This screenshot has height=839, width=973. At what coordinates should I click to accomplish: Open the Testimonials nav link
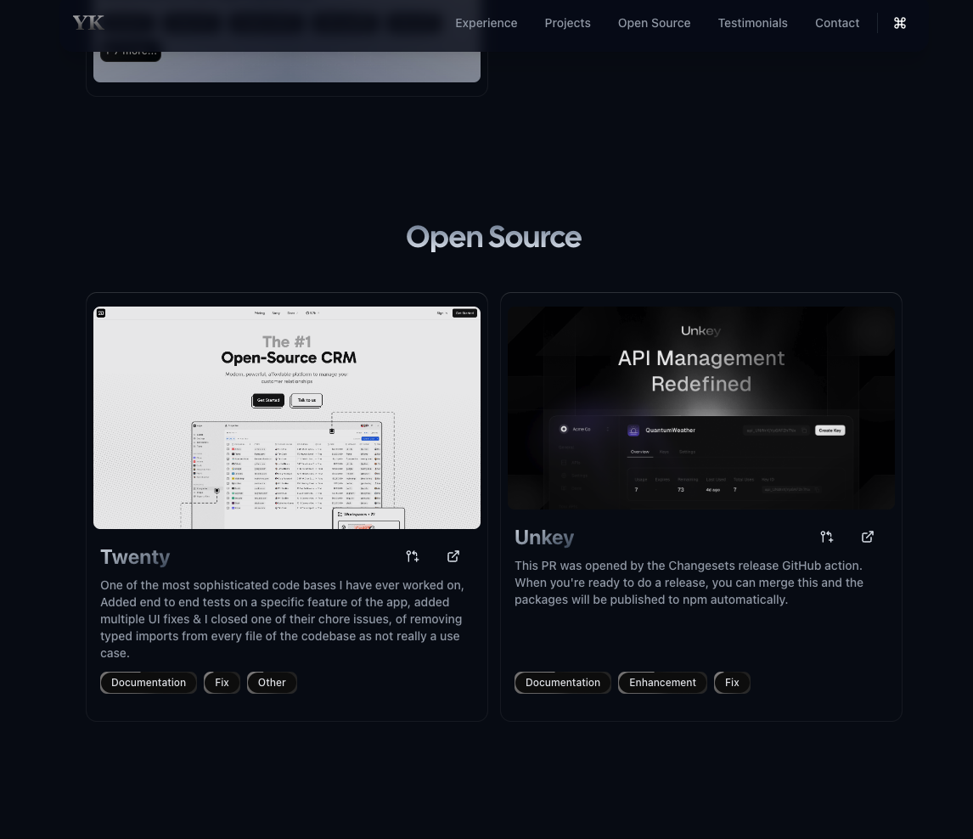click(753, 23)
